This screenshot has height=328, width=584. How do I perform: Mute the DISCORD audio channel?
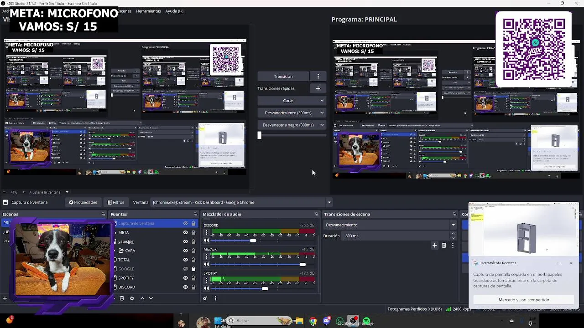pyautogui.click(x=206, y=240)
